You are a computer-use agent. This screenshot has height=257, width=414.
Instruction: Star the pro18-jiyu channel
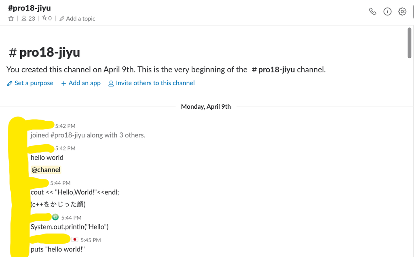11,19
